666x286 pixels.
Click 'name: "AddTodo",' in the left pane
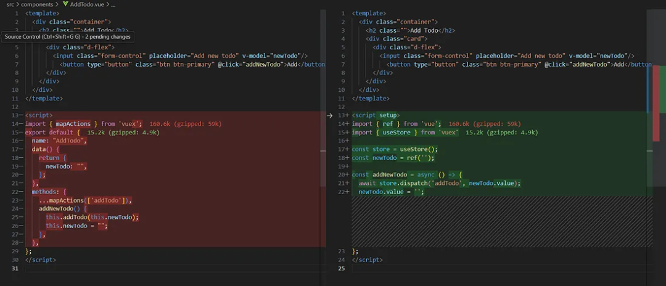pyautogui.click(x=59, y=141)
